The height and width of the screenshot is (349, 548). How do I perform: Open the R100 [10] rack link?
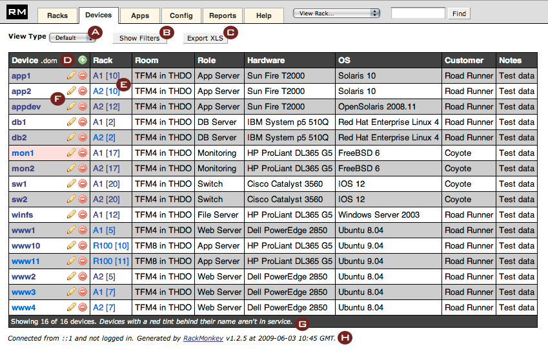[x=111, y=246]
